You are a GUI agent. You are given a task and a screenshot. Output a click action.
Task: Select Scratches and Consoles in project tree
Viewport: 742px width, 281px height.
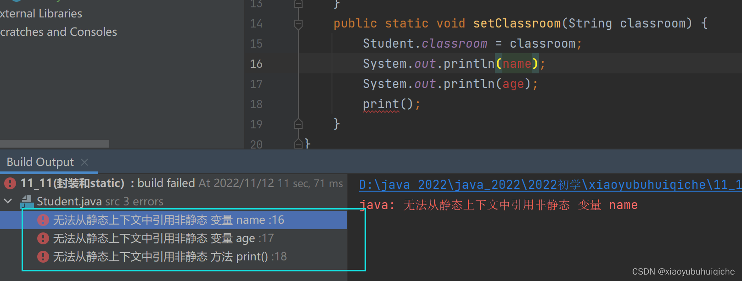pyautogui.click(x=58, y=32)
